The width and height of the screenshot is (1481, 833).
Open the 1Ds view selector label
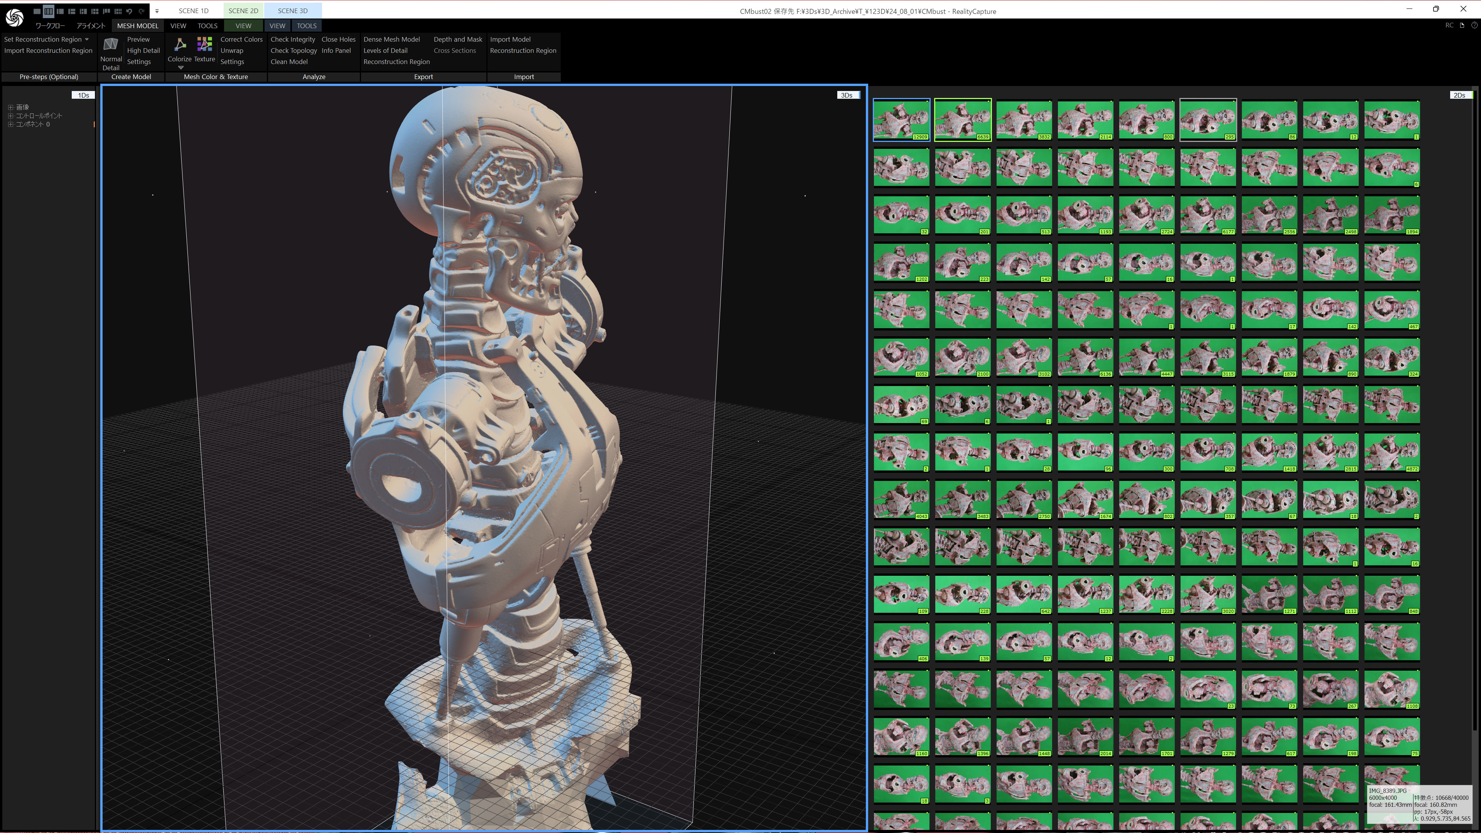click(x=83, y=95)
